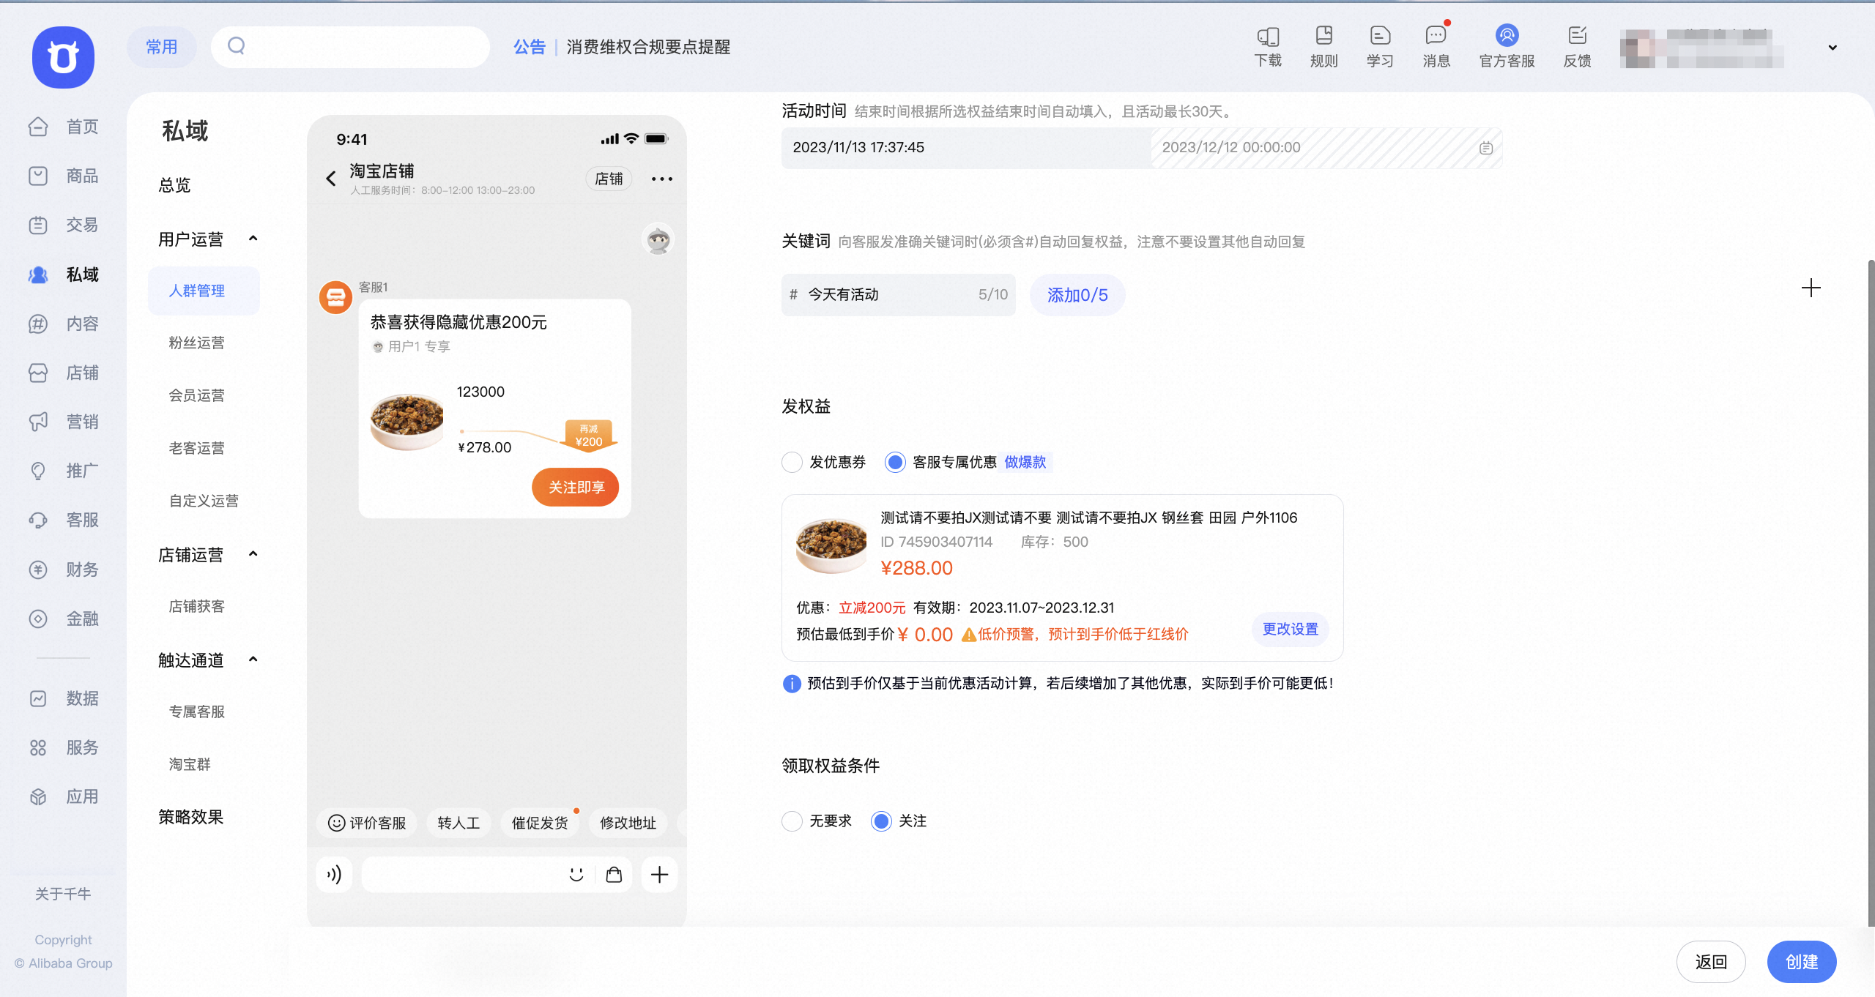Click the 下载 download icon
This screenshot has width=1875, height=997.
pos(1268,36)
